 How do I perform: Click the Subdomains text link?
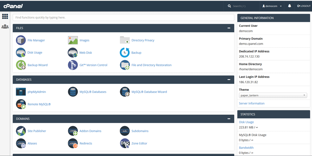pos(140,131)
